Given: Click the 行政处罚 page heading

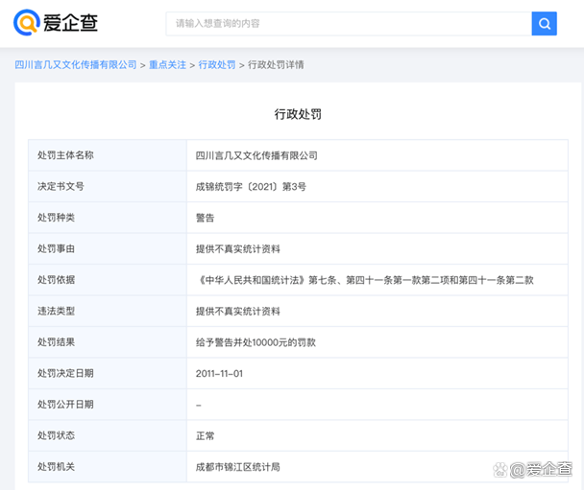Looking at the screenshot, I should pyautogui.click(x=298, y=114).
